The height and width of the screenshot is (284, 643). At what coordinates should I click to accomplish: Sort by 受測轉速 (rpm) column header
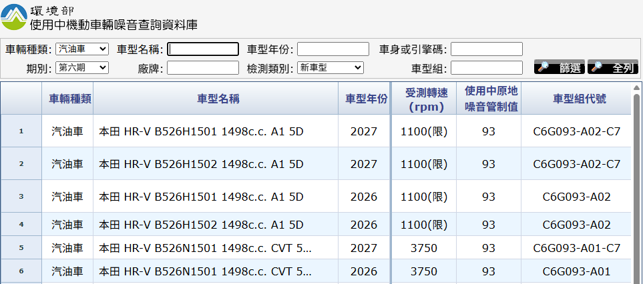(x=424, y=99)
